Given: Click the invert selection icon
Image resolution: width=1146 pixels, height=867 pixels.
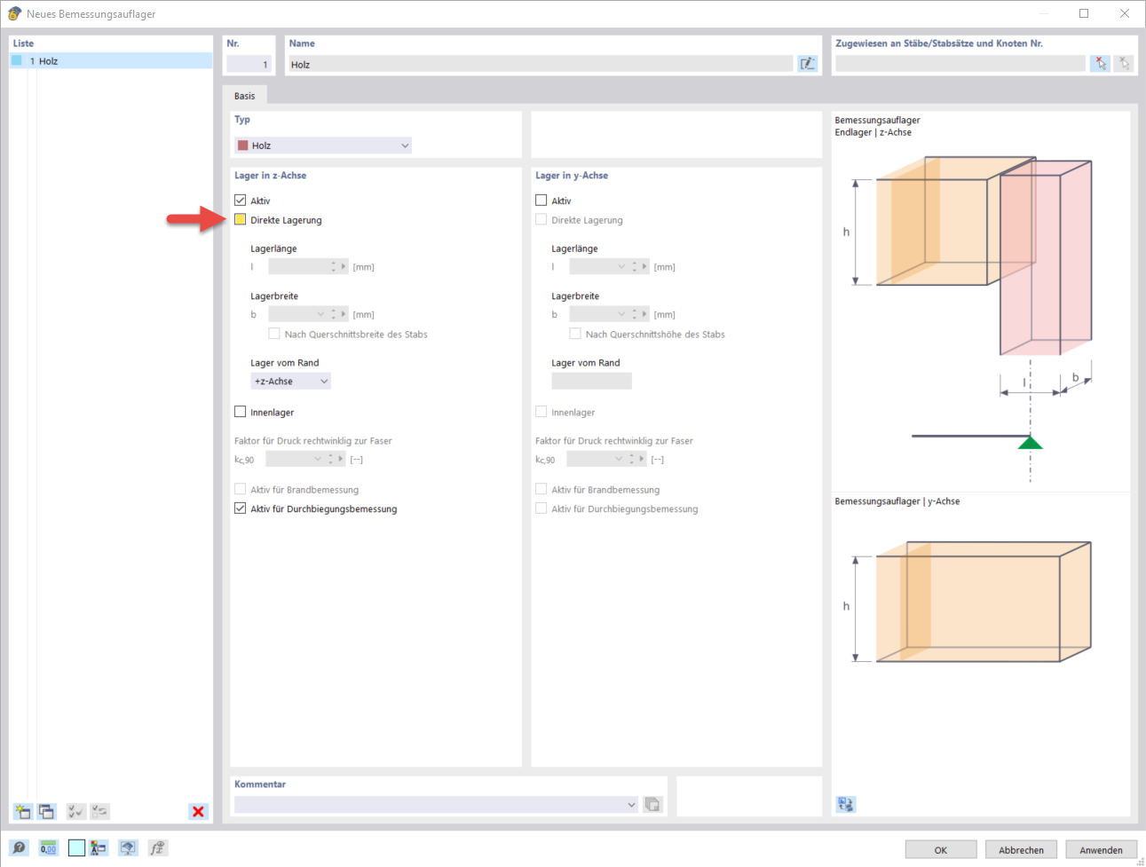Looking at the screenshot, I should pyautogui.click(x=100, y=811).
